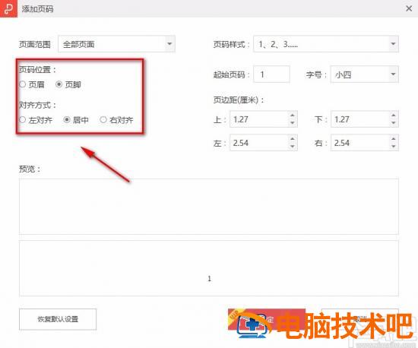
Task: Click the 右 margin value field
Action: tap(360, 143)
